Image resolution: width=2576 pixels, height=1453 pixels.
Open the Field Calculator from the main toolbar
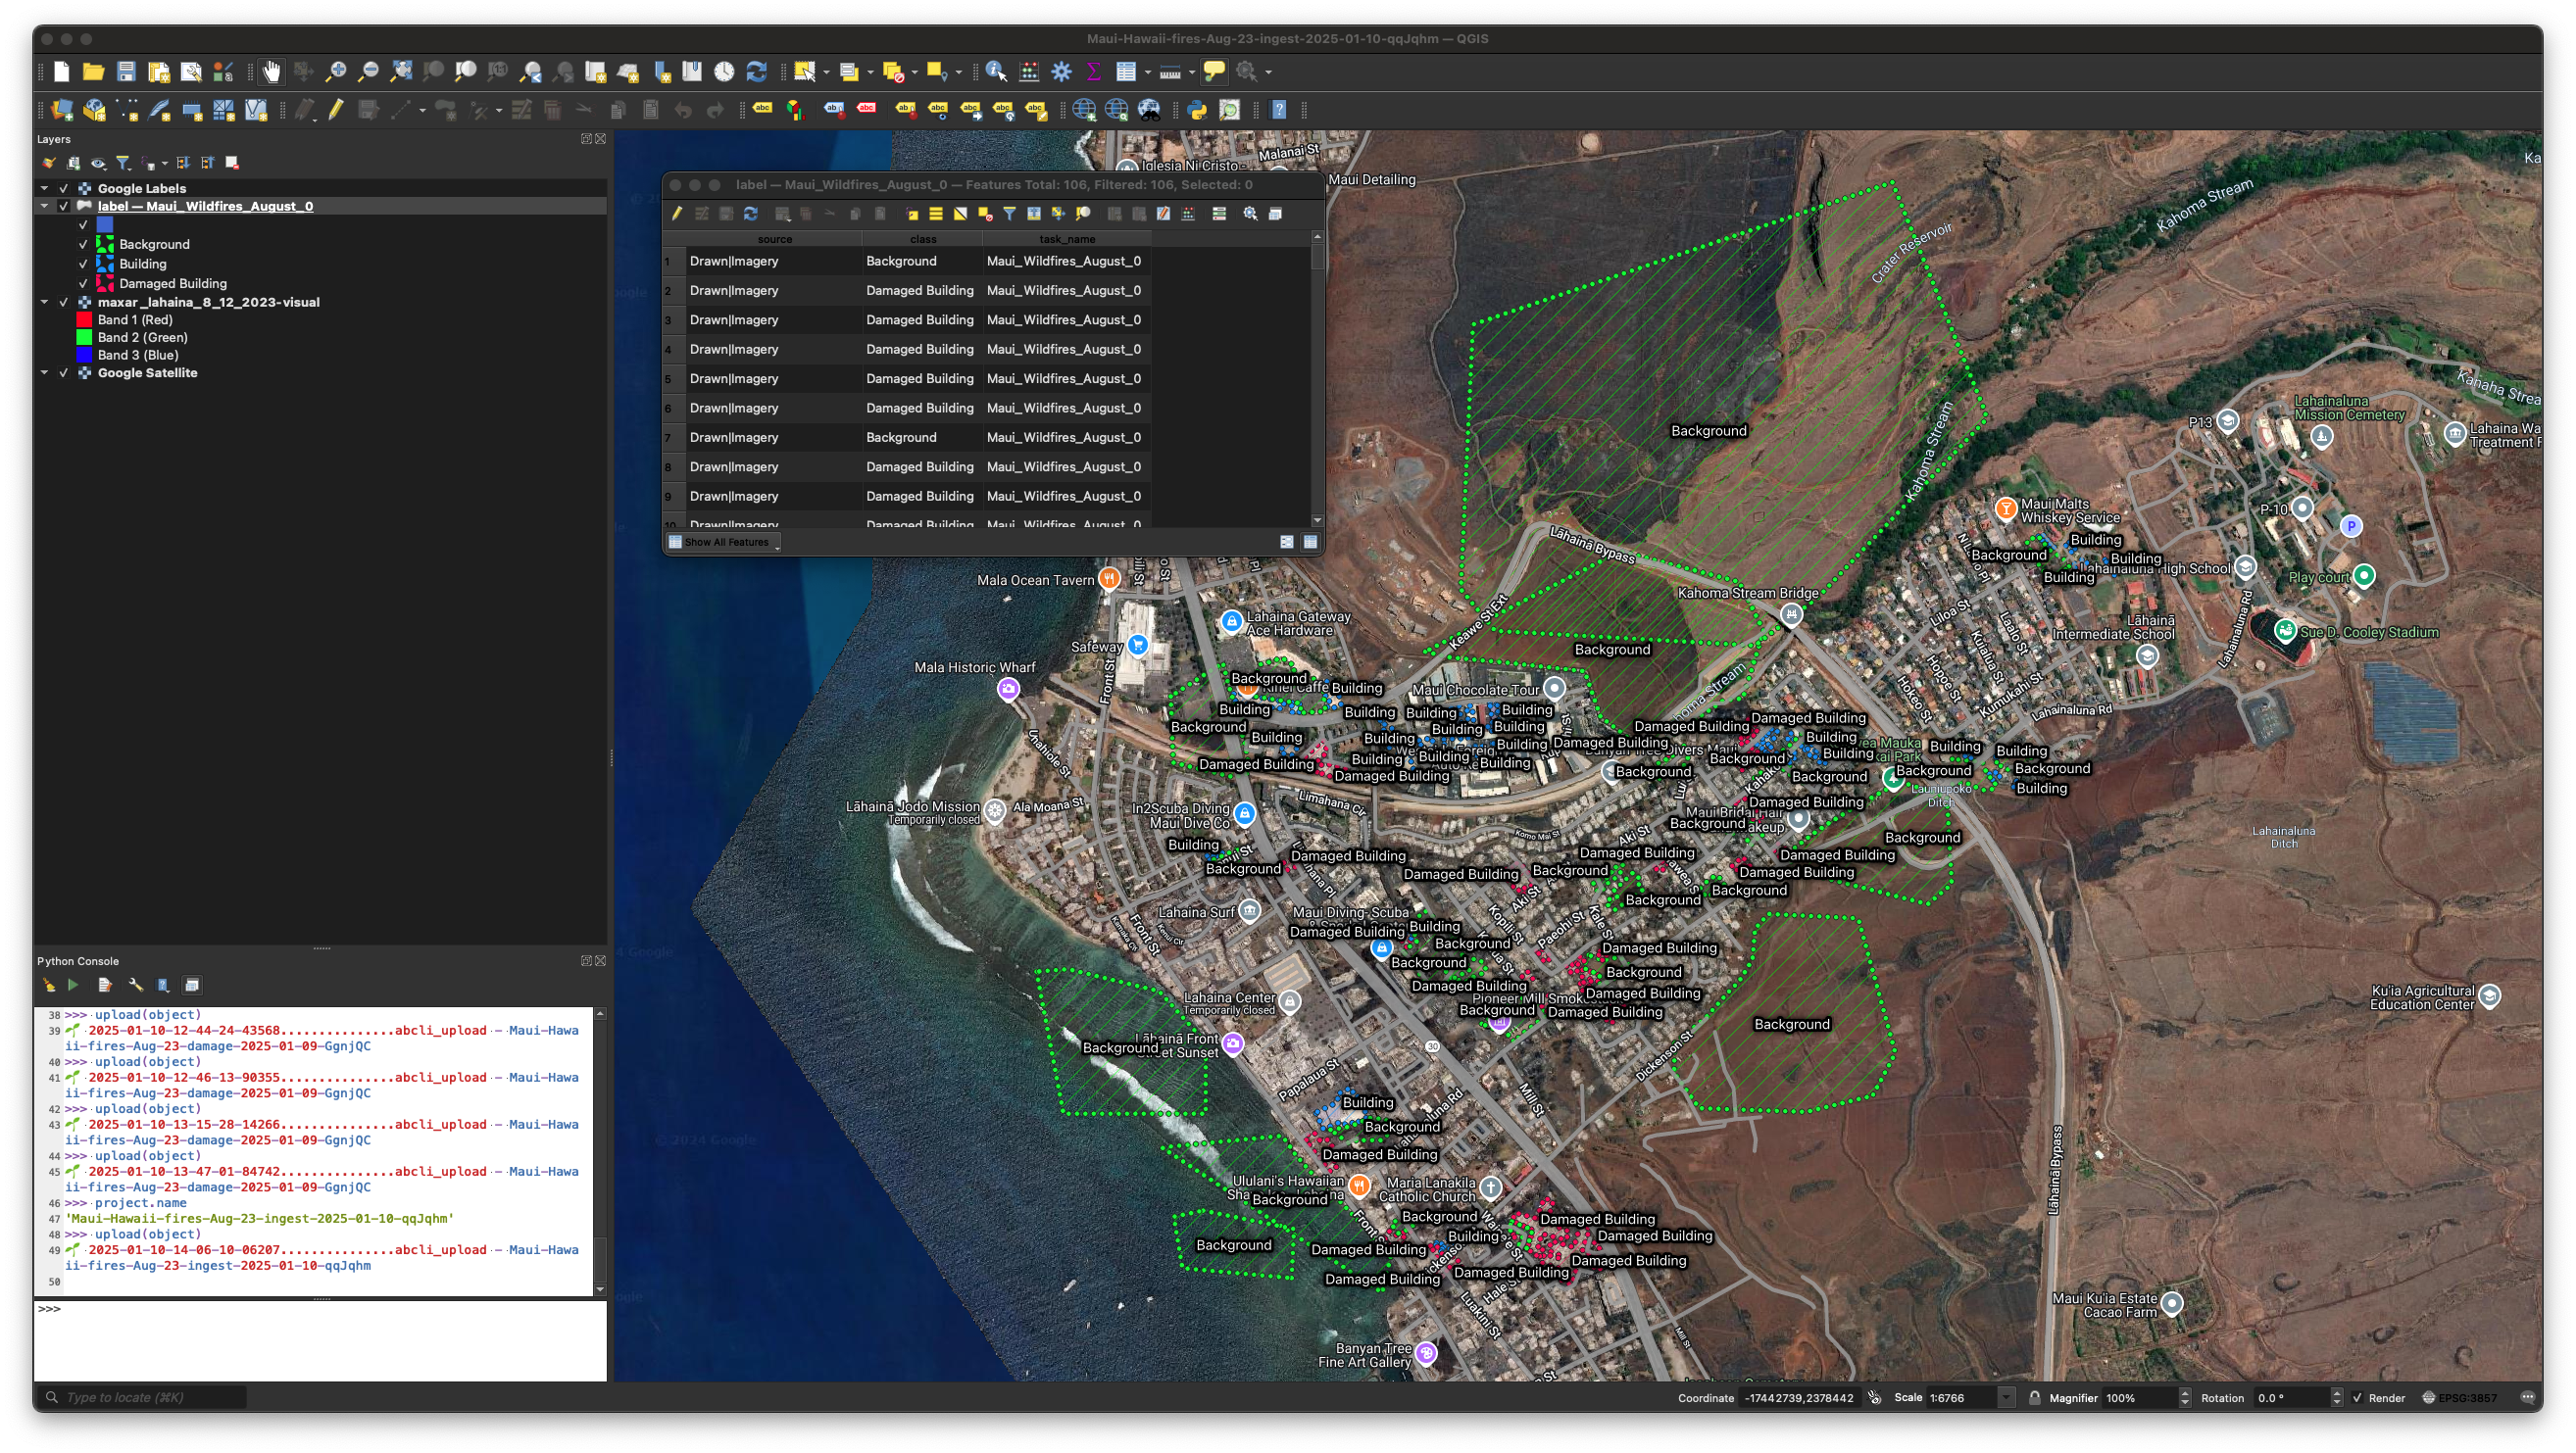click(1029, 72)
